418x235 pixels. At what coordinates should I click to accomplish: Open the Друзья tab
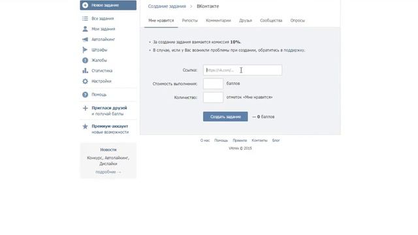246,20
